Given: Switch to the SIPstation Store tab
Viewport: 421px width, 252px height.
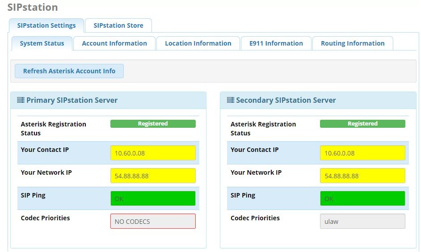Looking at the screenshot, I should pyautogui.click(x=118, y=25).
